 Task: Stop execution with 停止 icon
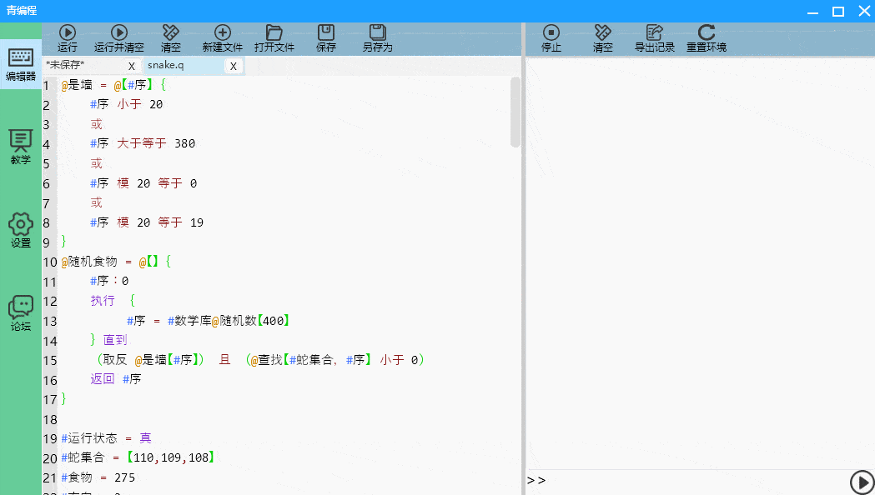(551, 38)
